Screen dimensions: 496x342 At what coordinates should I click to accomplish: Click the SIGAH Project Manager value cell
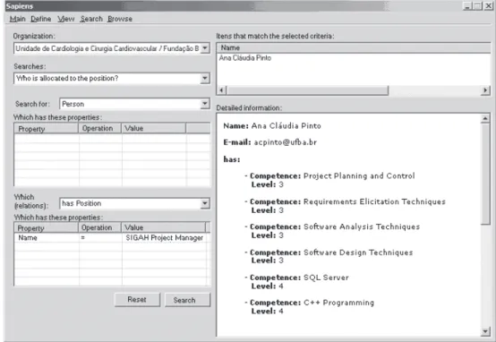[x=165, y=238]
